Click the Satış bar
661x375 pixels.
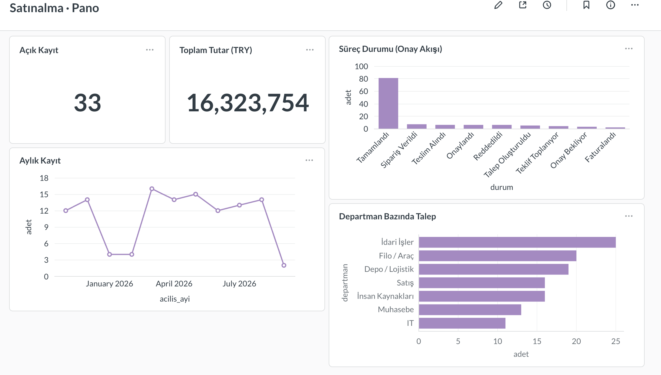coord(482,283)
